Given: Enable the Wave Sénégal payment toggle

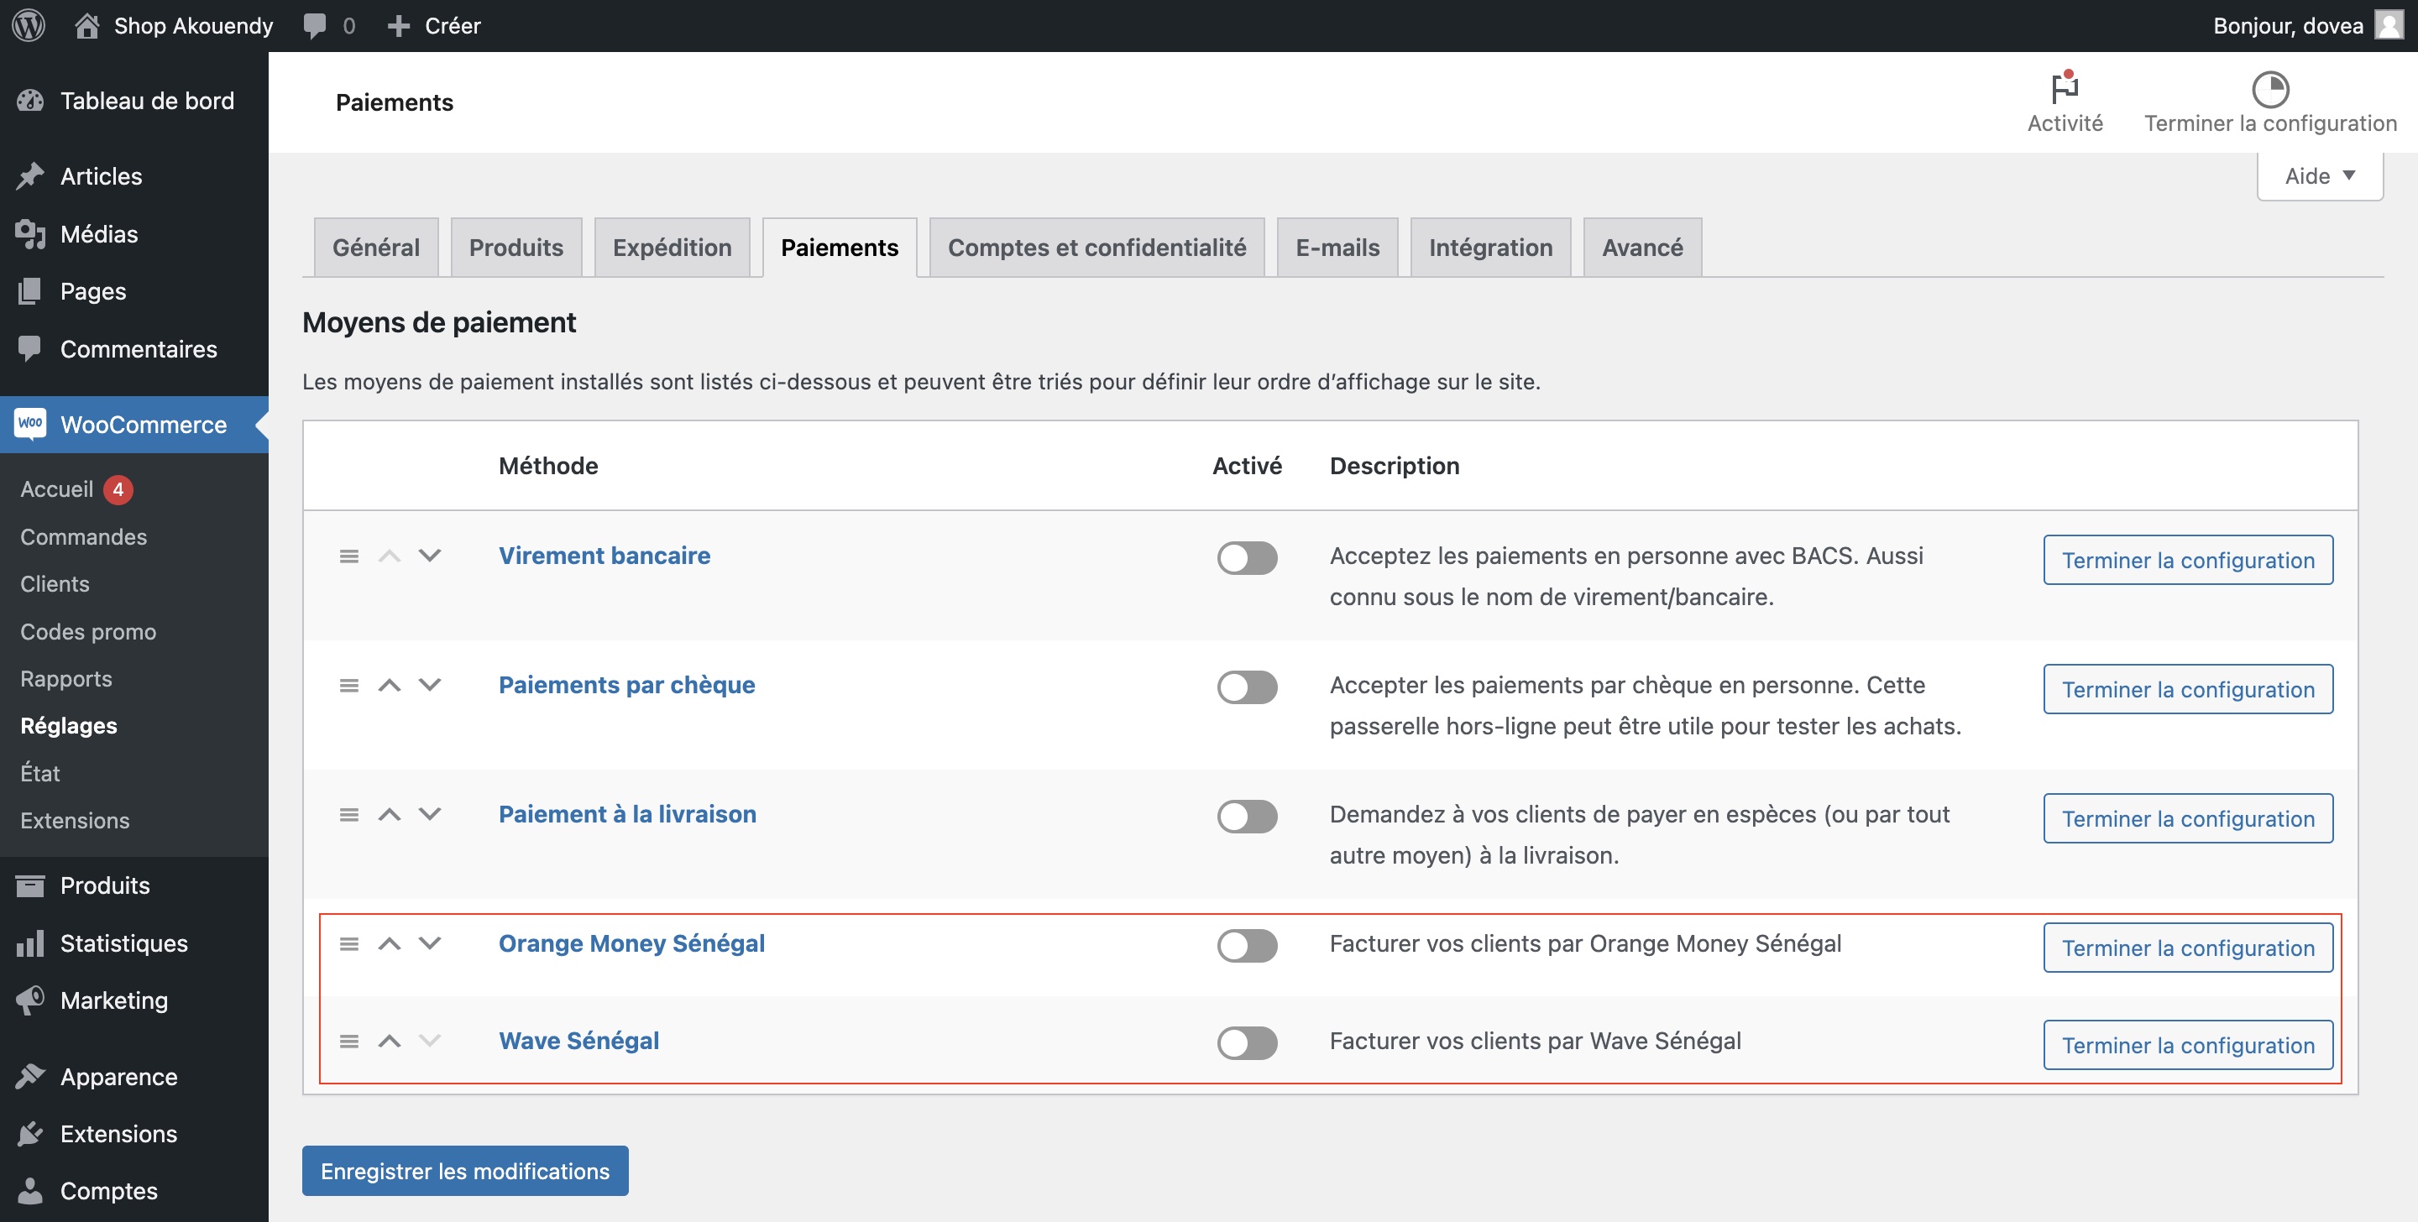Looking at the screenshot, I should (1247, 1042).
